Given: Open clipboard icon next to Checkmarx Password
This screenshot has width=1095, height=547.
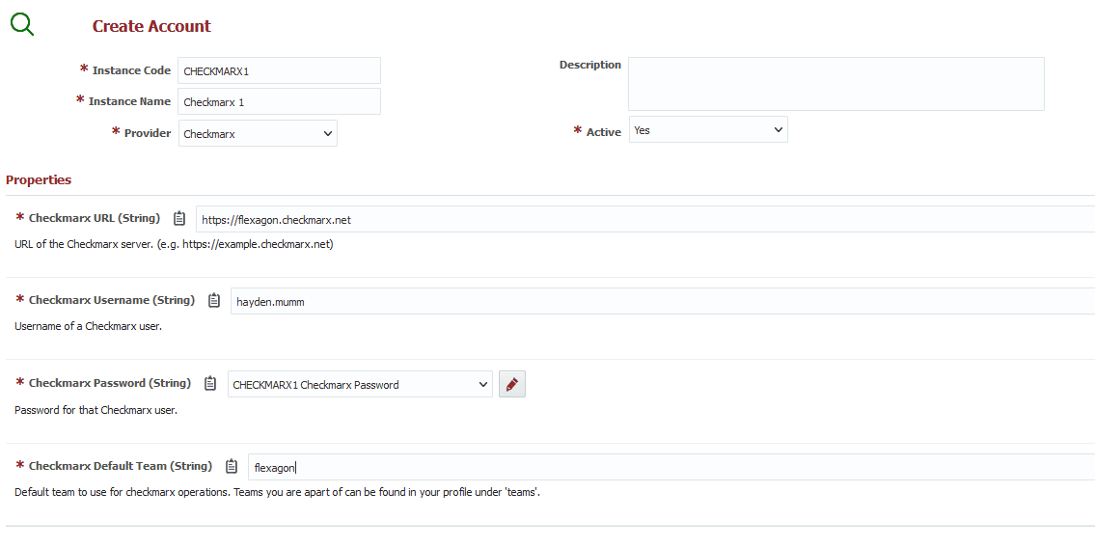Looking at the screenshot, I should (x=210, y=384).
